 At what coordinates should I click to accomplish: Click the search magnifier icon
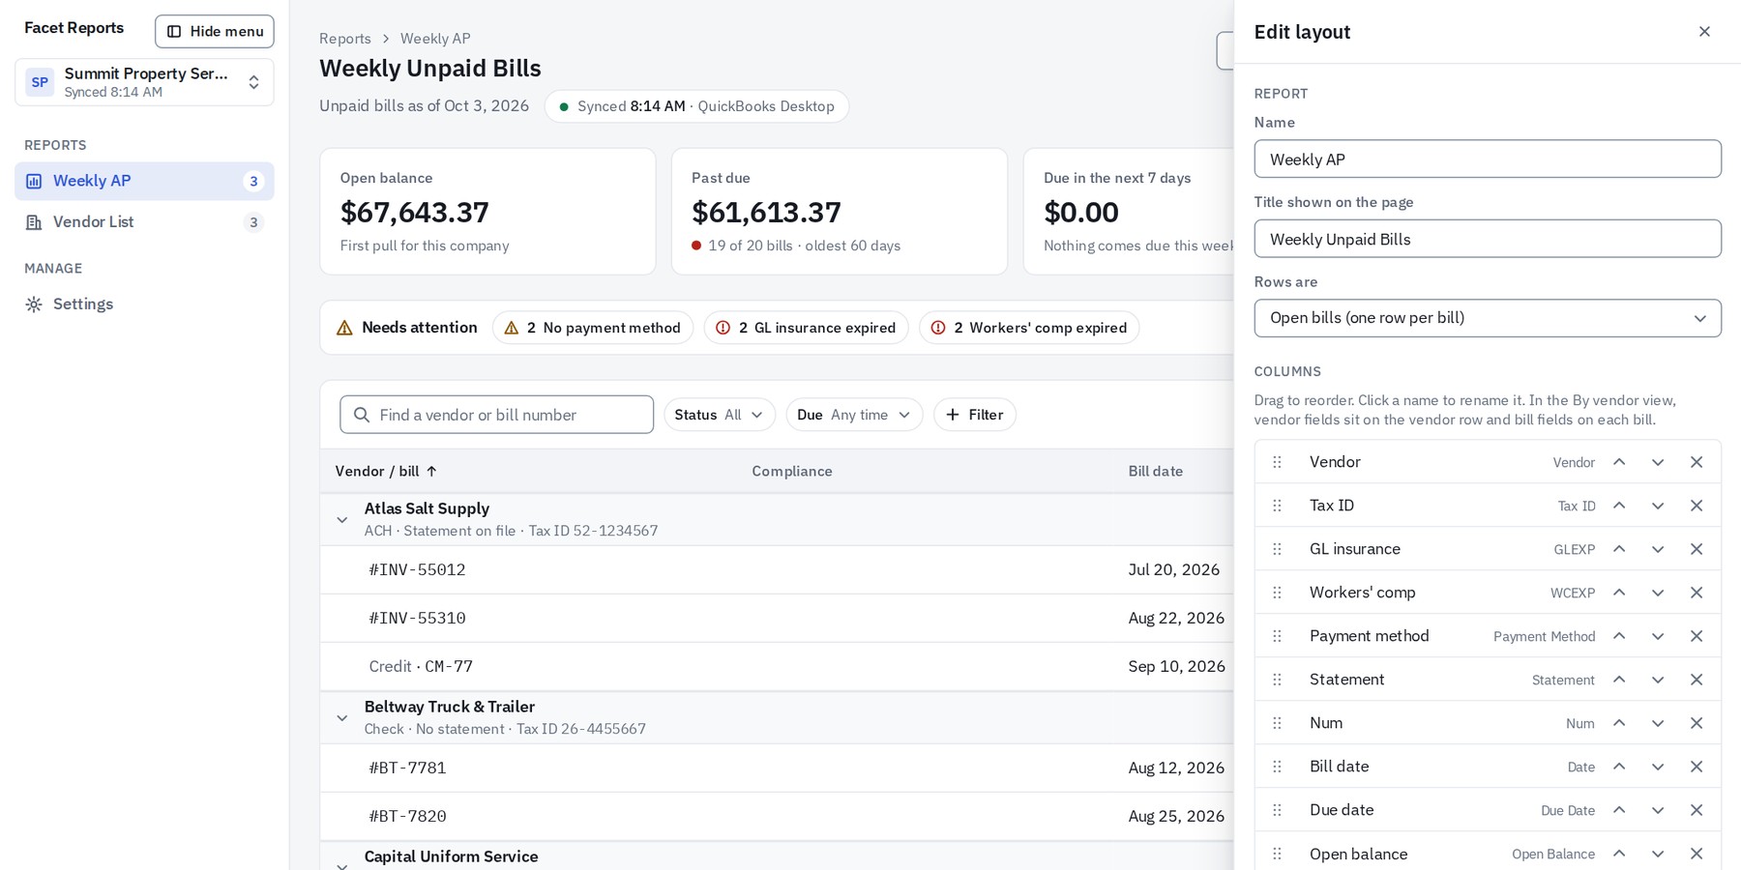tap(362, 415)
